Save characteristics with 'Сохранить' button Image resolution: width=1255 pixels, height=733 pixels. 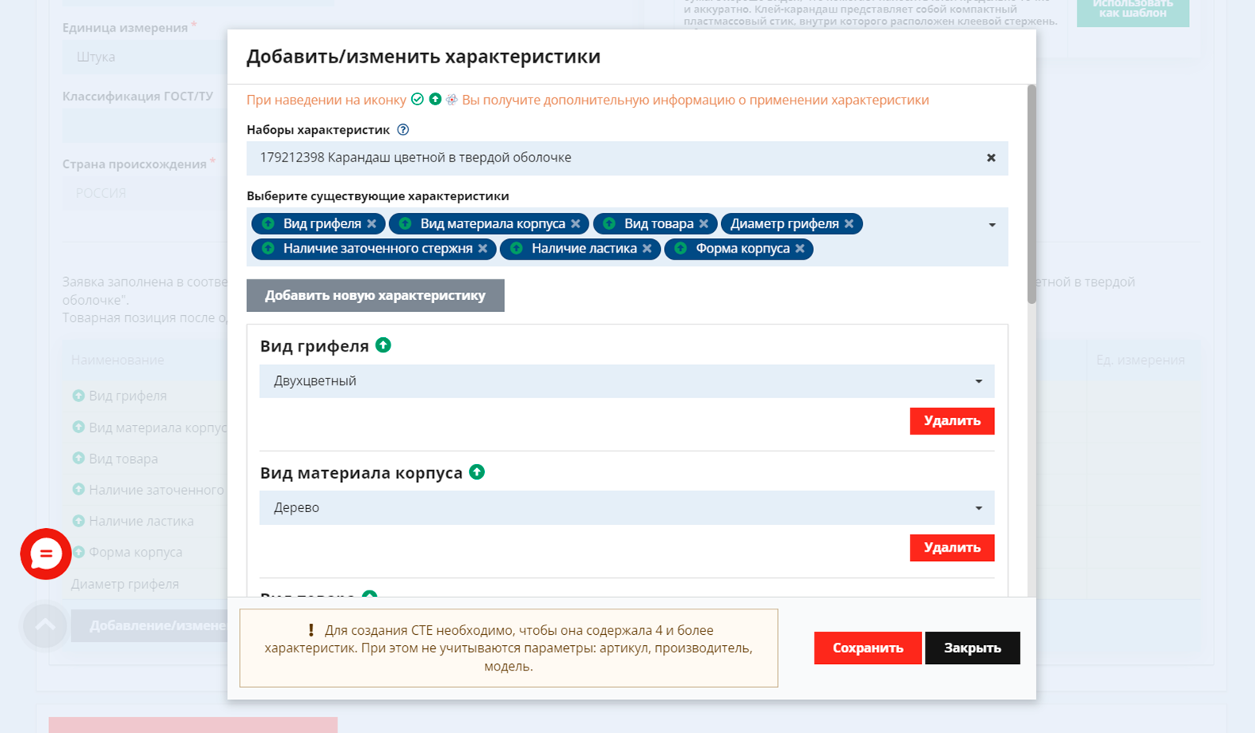[868, 648]
